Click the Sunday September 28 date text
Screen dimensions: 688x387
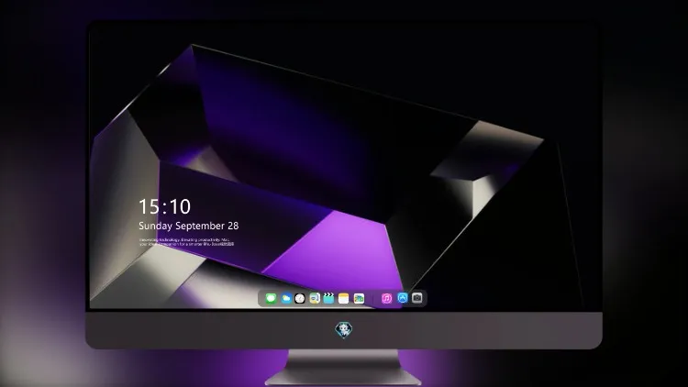pyautogui.click(x=189, y=226)
